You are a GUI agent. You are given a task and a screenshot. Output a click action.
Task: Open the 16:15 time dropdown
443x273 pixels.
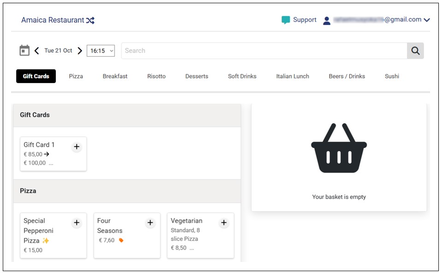(x=100, y=51)
